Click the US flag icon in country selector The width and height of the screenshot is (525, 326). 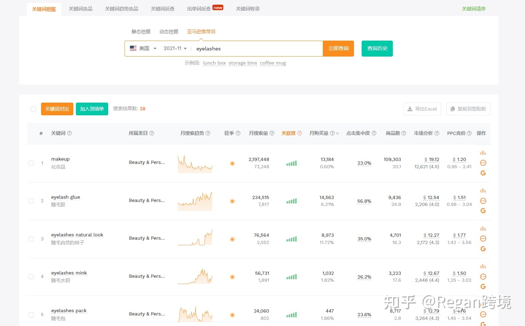pos(133,48)
